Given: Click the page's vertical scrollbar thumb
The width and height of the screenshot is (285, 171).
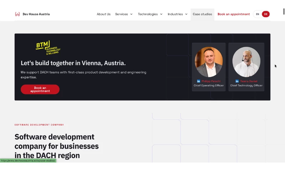Looking at the screenshot, I should tap(284, 11).
